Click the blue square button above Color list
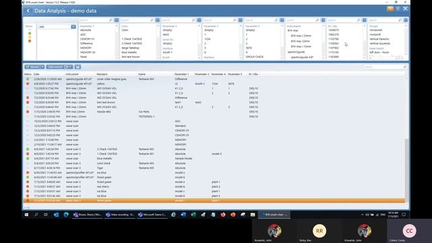This screenshot has width=432, height=243. click(157, 20)
